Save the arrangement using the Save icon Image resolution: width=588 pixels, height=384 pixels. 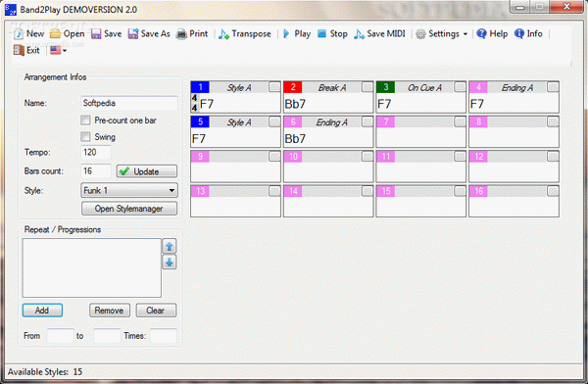96,33
